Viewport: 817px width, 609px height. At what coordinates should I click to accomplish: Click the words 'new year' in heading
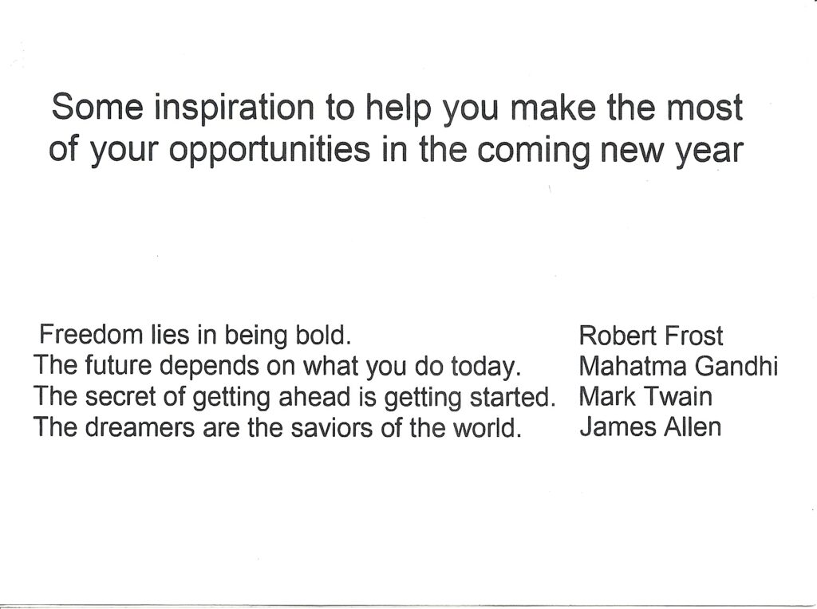[672, 151]
